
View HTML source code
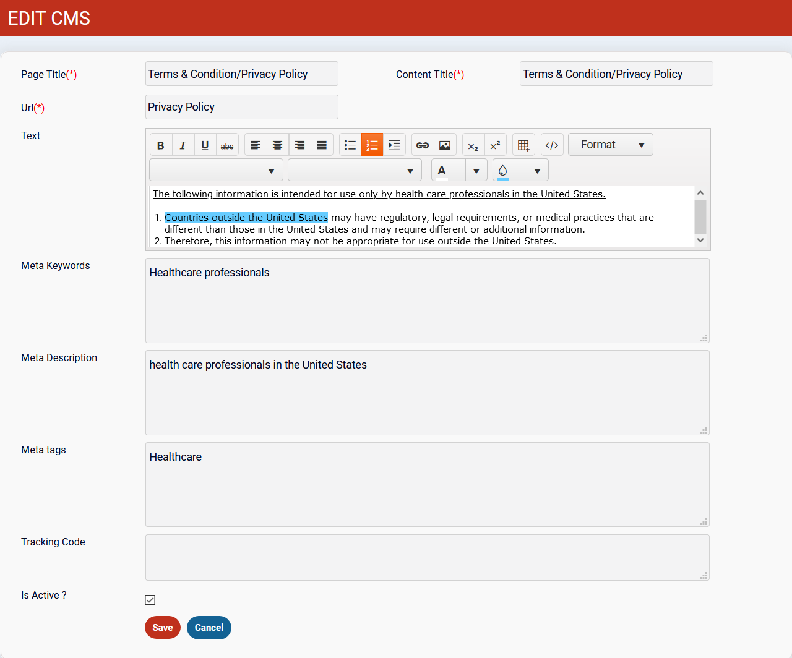(x=552, y=145)
